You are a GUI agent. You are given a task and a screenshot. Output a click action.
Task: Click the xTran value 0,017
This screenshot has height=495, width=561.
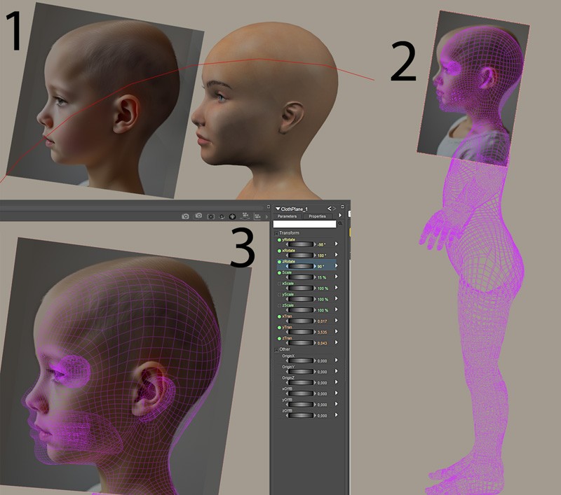click(322, 321)
